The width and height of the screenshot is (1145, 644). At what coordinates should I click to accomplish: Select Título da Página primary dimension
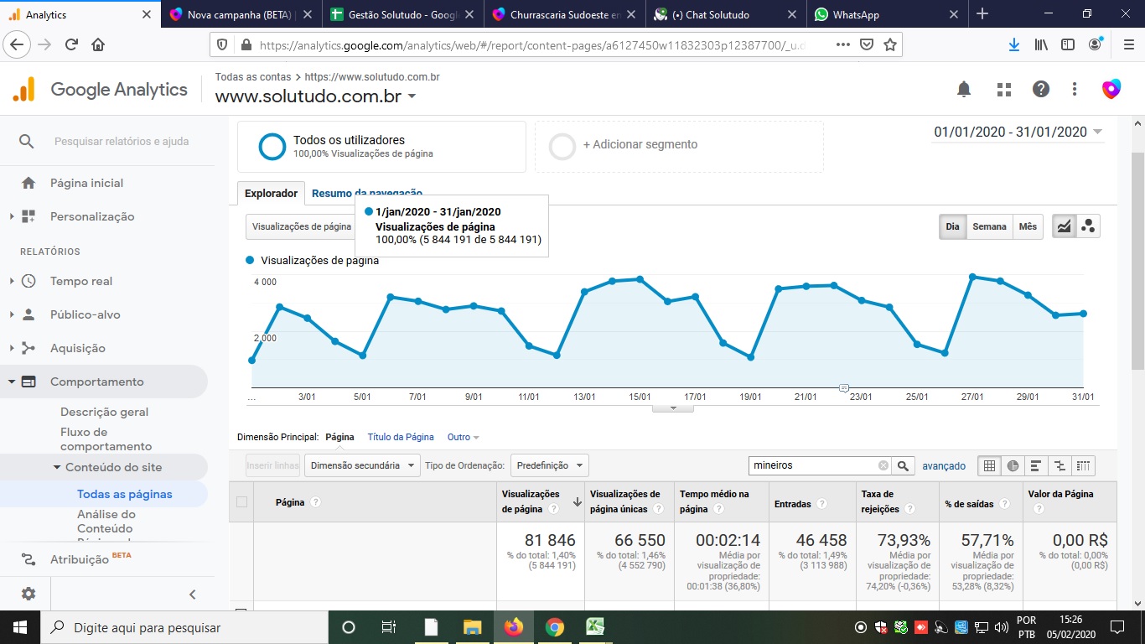401,437
